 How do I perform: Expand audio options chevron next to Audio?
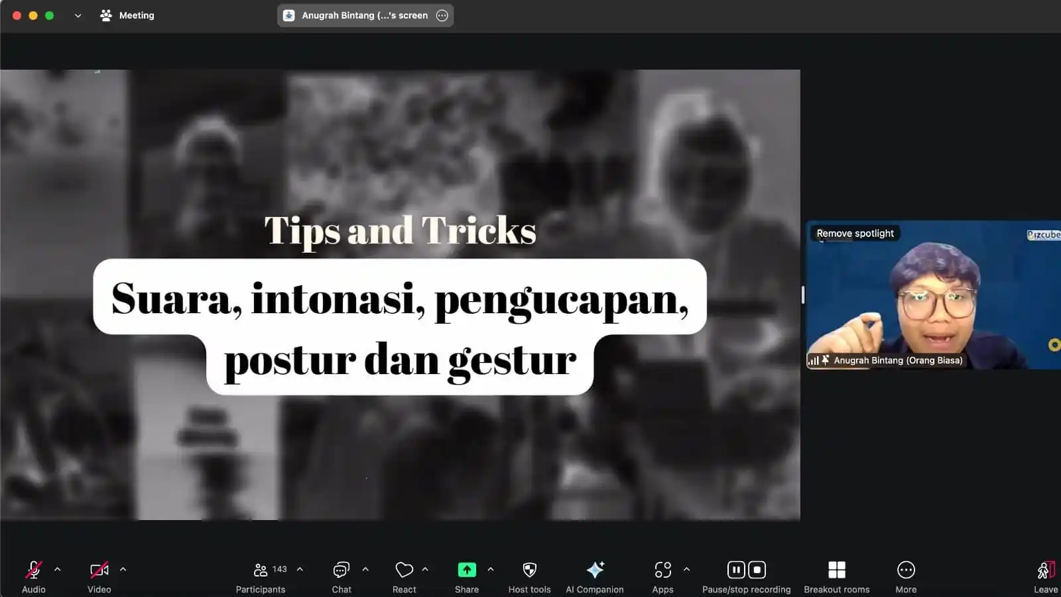tap(58, 569)
